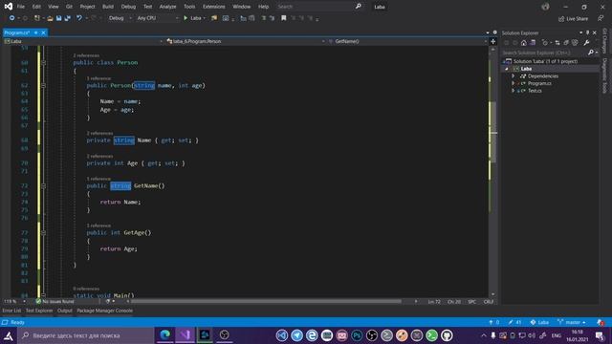Collapse the GetName method outlining toggle
612x344 pixels.
click(43, 186)
